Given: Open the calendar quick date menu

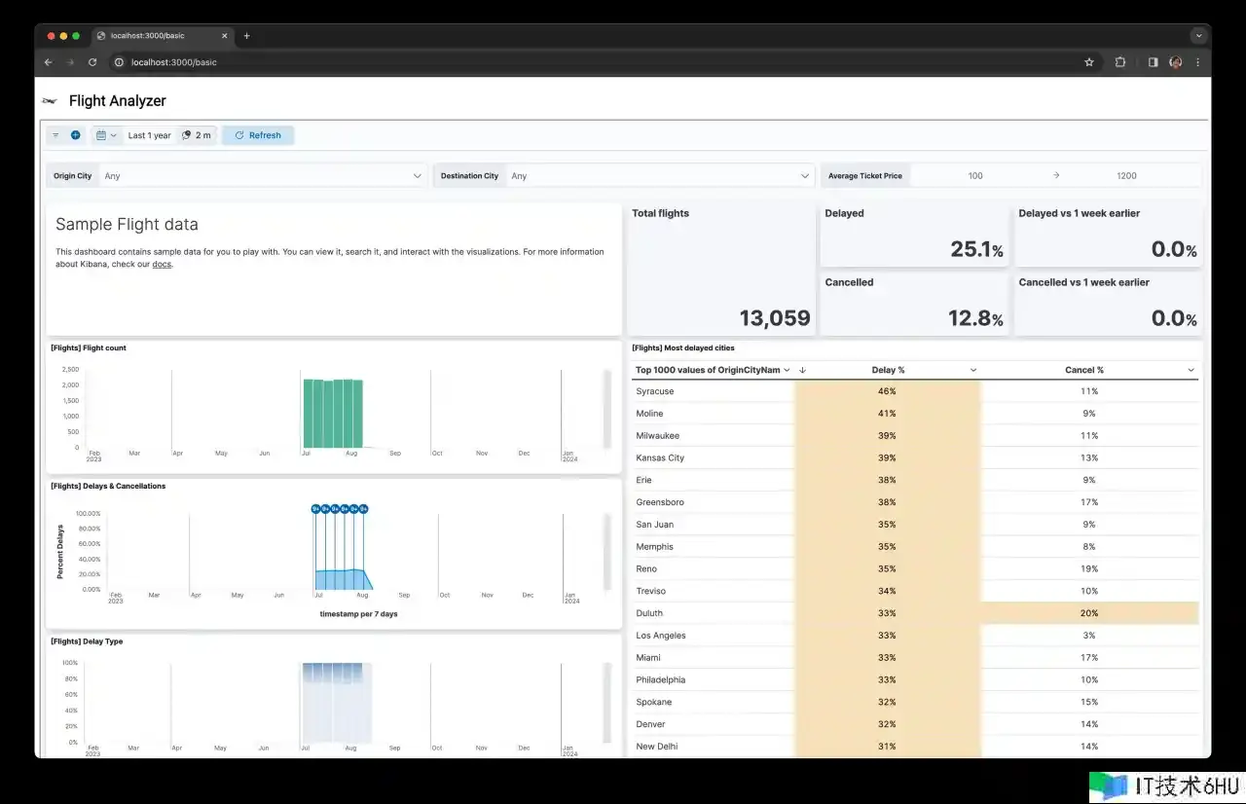Looking at the screenshot, I should (x=106, y=135).
